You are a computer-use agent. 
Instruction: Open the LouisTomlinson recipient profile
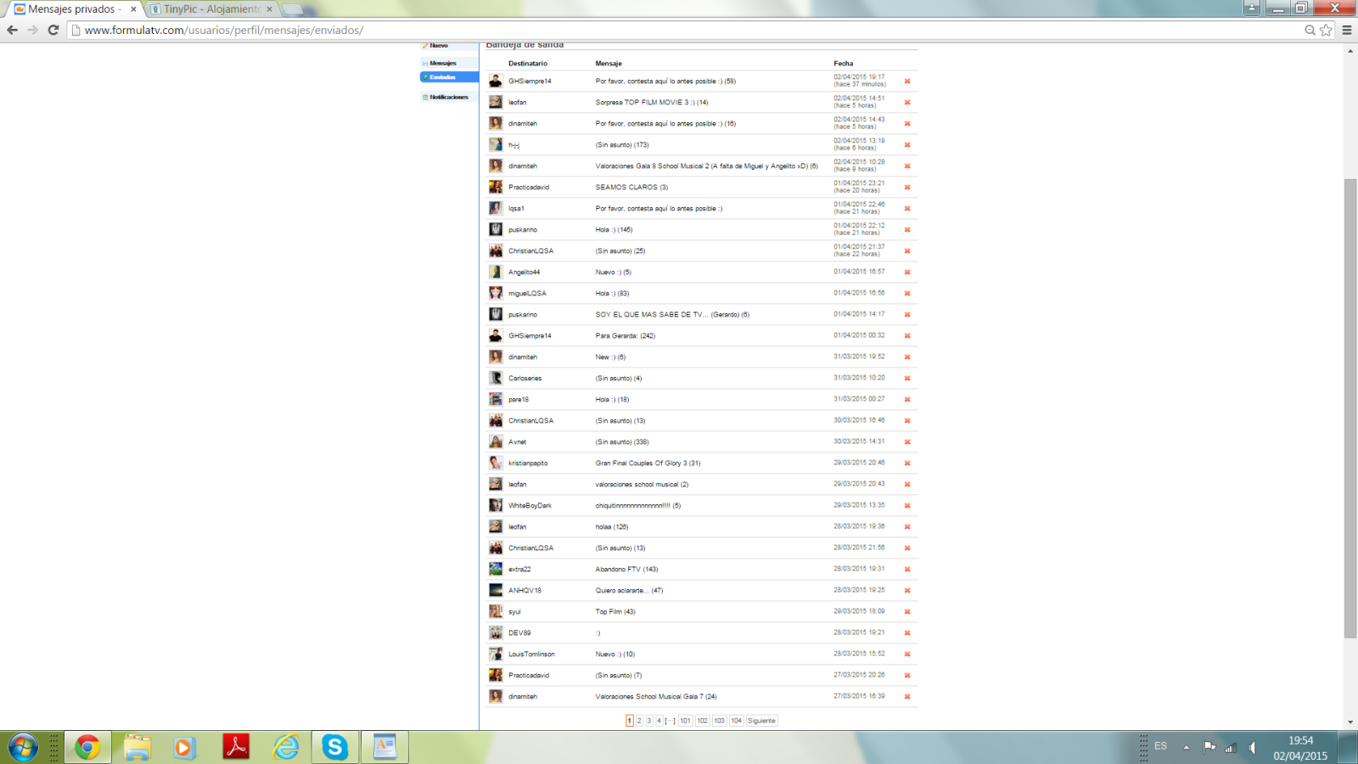coord(531,654)
